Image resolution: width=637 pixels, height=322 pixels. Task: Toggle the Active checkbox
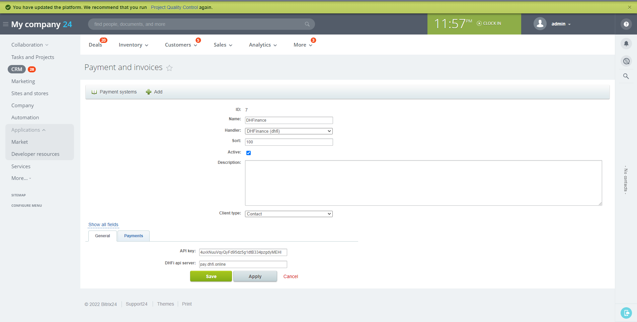click(248, 153)
